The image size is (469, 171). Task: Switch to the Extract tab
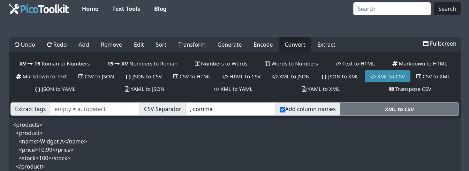(326, 45)
